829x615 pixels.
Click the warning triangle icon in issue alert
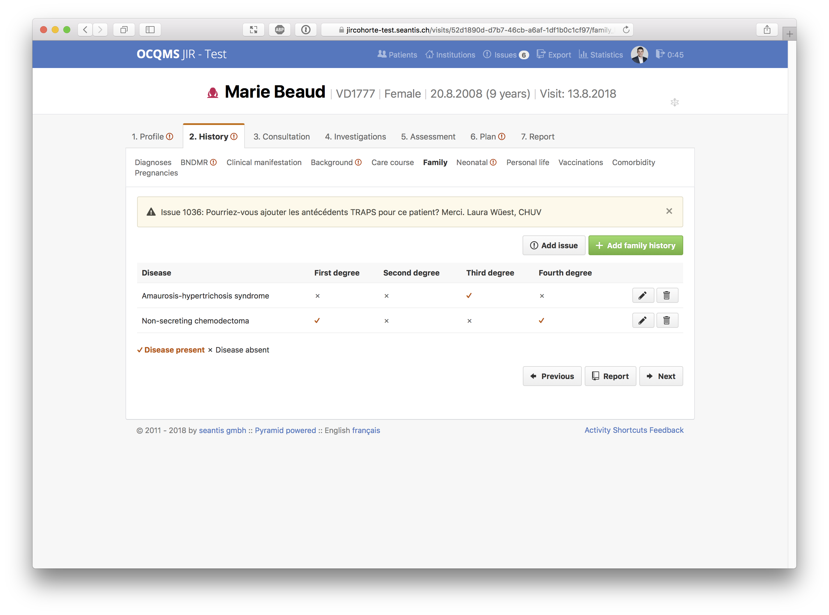(151, 211)
